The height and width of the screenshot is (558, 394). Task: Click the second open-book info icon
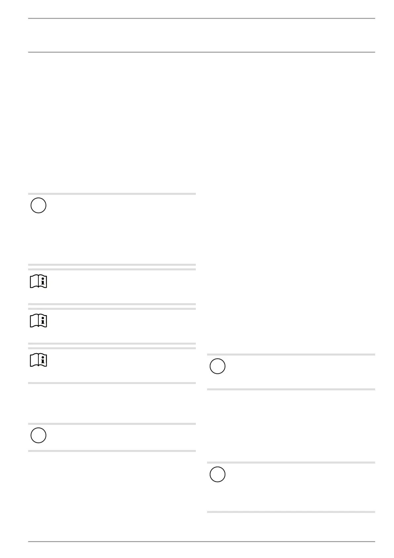click(x=38, y=321)
